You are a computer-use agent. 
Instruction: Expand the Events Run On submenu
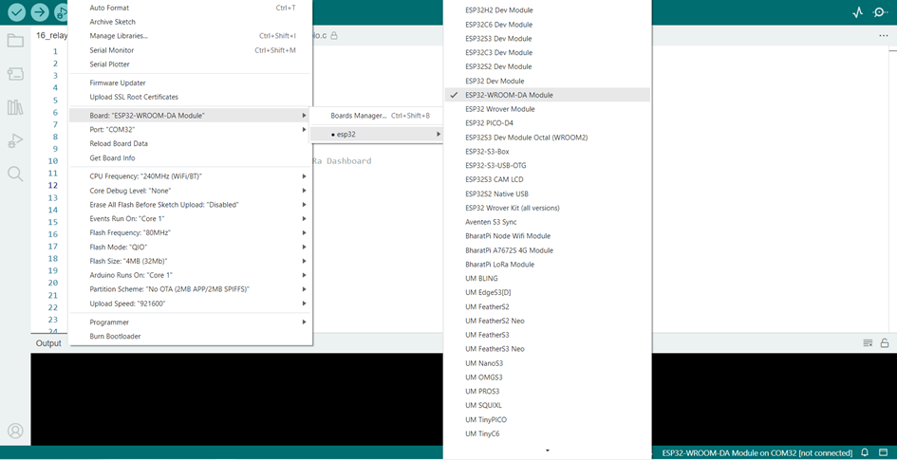coord(191,219)
